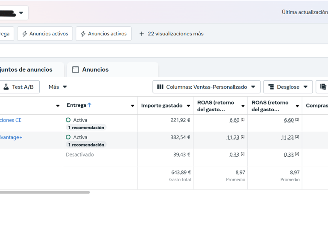This screenshot has height=249, width=328.
Task: Open the Advantage+ campaign link
Action: pos(11,137)
